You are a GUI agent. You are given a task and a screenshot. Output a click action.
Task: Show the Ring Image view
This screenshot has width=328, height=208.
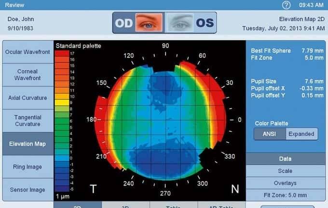pyautogui.click(x=28, y=167)
